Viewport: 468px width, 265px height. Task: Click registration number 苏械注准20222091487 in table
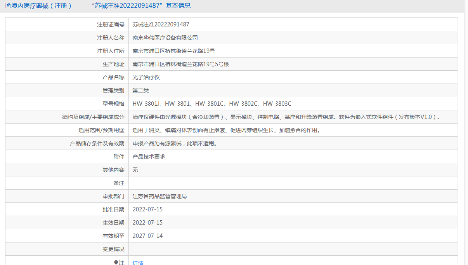[x=161, y=24]
